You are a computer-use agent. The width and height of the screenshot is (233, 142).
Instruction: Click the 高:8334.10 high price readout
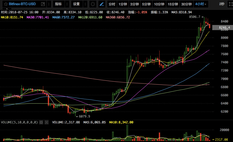pos(73,12)
